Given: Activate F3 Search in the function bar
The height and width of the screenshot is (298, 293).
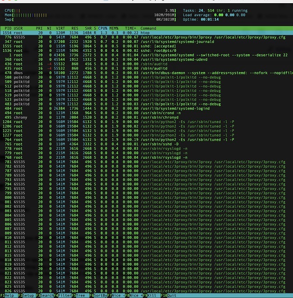Looking at the screenshot, I should click(x=45, y=296).
